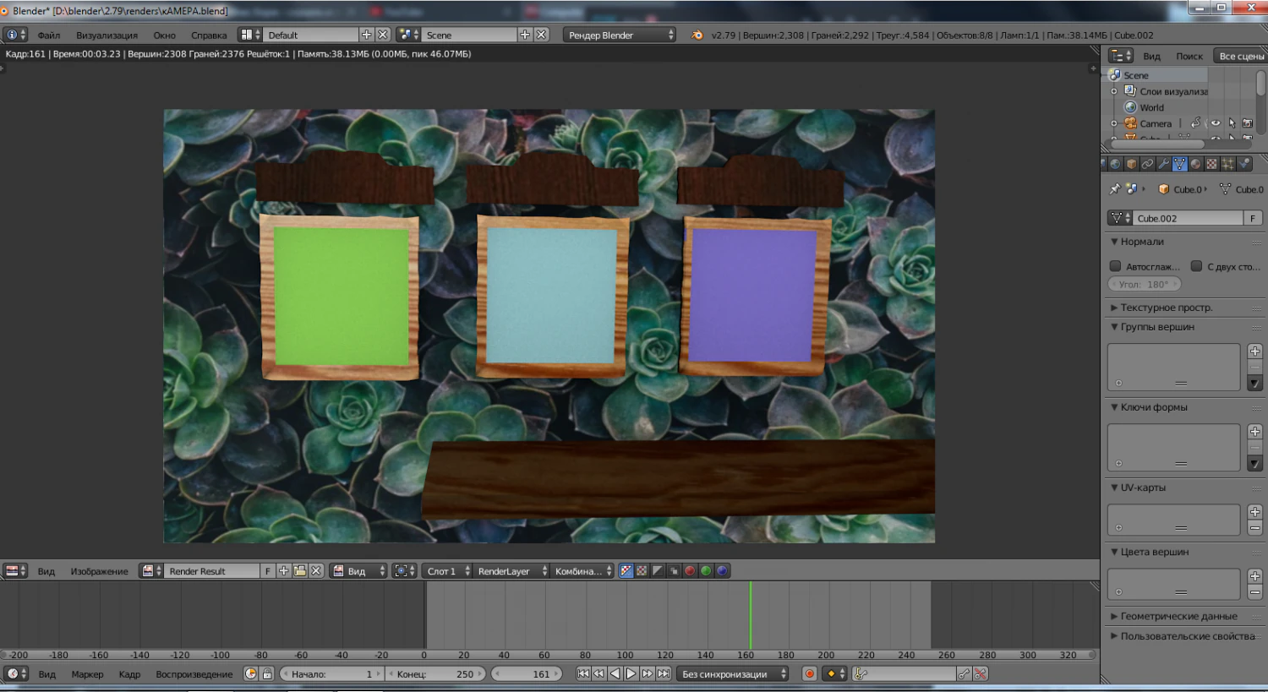Click the play animation forward button
This screenshot has height=692, width=1268.
(x=631, y=673)
